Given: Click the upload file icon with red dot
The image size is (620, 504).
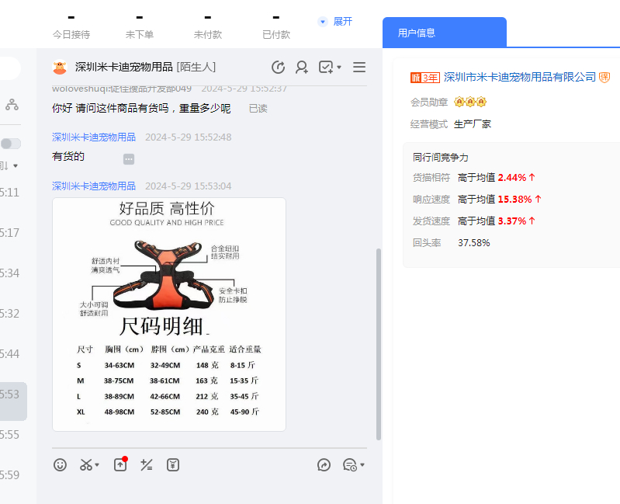Looking at the screenshot, I should [119, 464].
